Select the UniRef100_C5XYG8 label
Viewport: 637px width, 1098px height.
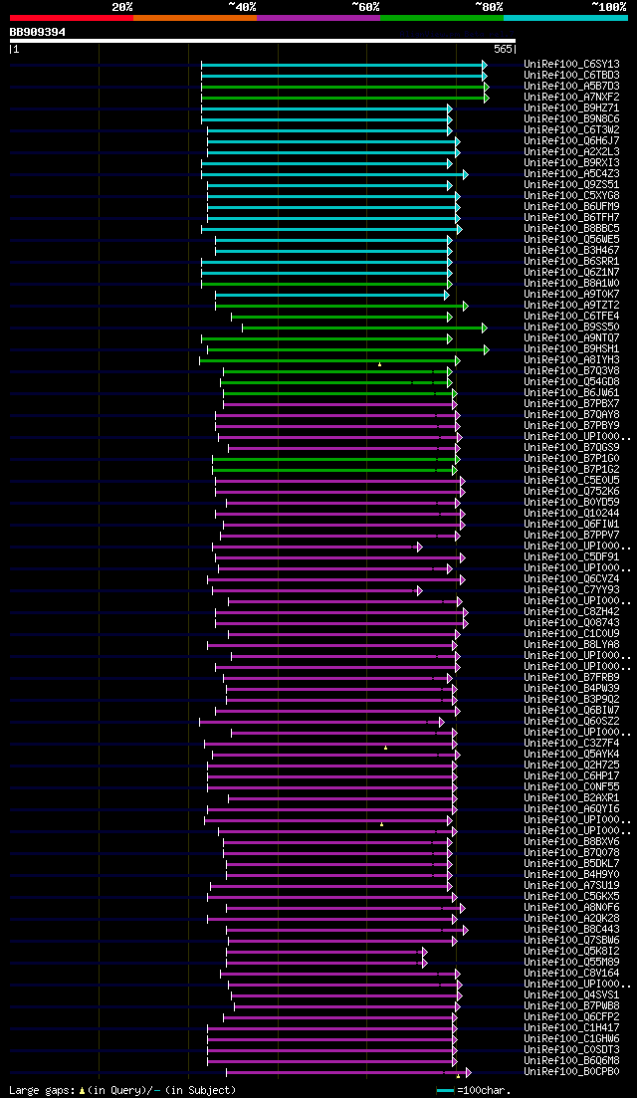click(571, 195)
